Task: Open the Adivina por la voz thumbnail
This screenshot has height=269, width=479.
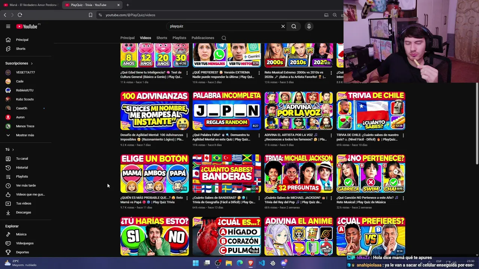Action: click(299, 111)
